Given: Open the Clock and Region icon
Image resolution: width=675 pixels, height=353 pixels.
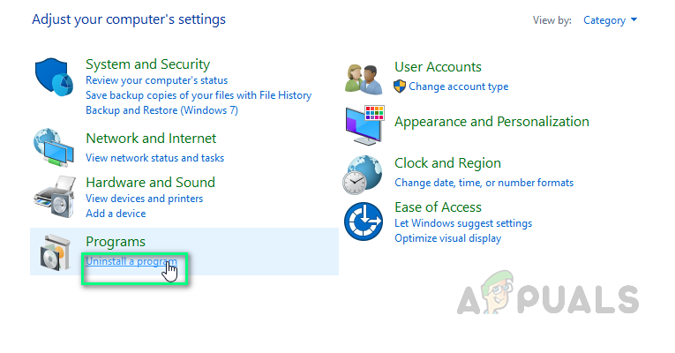Looking at the screenshot, I should [364, 174].
